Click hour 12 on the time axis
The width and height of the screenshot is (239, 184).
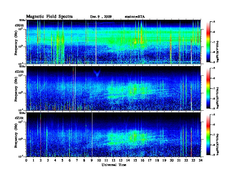click(113, 160)
